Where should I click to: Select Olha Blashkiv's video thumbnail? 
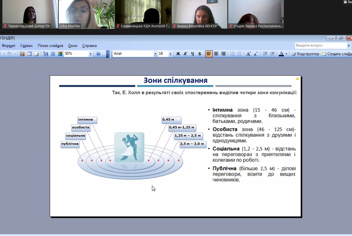86,14
